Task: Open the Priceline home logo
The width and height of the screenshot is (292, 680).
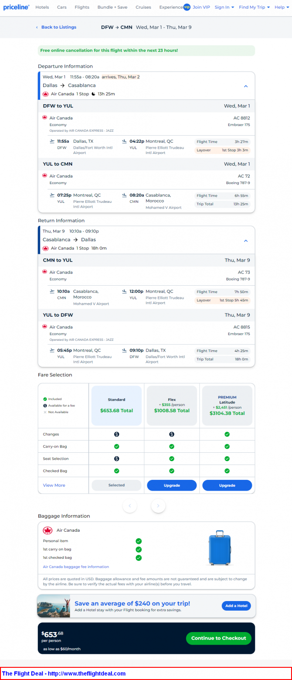Action: pyautogui.click(x=17, y=7)
